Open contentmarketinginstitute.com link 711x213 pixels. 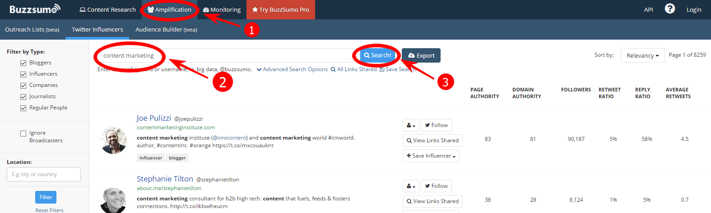tap(176, 127)
